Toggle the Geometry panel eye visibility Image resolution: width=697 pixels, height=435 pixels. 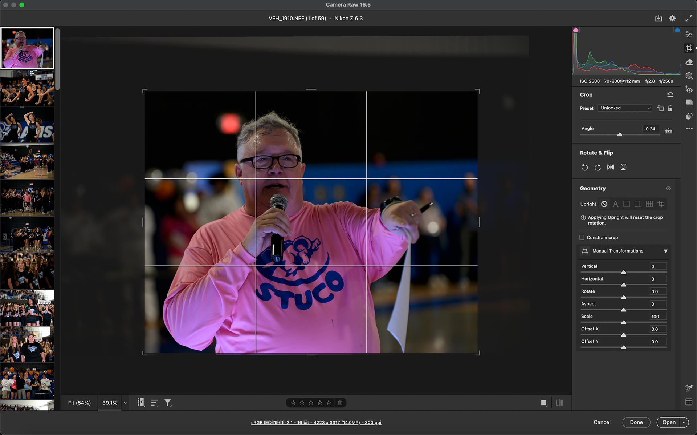[668, 188]
